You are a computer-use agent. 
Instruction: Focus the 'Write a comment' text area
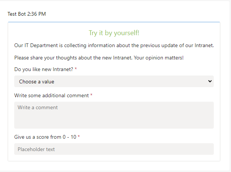coord(114,115)
